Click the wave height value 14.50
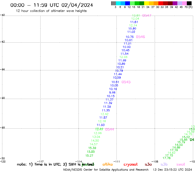This screenshot has width=195, height=172. (x=95, y=141)
